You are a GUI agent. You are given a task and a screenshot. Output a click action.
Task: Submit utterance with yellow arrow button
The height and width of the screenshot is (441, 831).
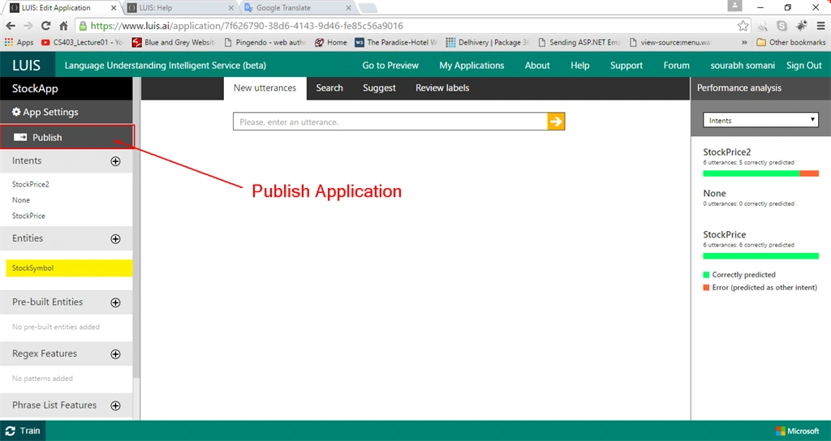pyautogui.click(x=556, y=122)
